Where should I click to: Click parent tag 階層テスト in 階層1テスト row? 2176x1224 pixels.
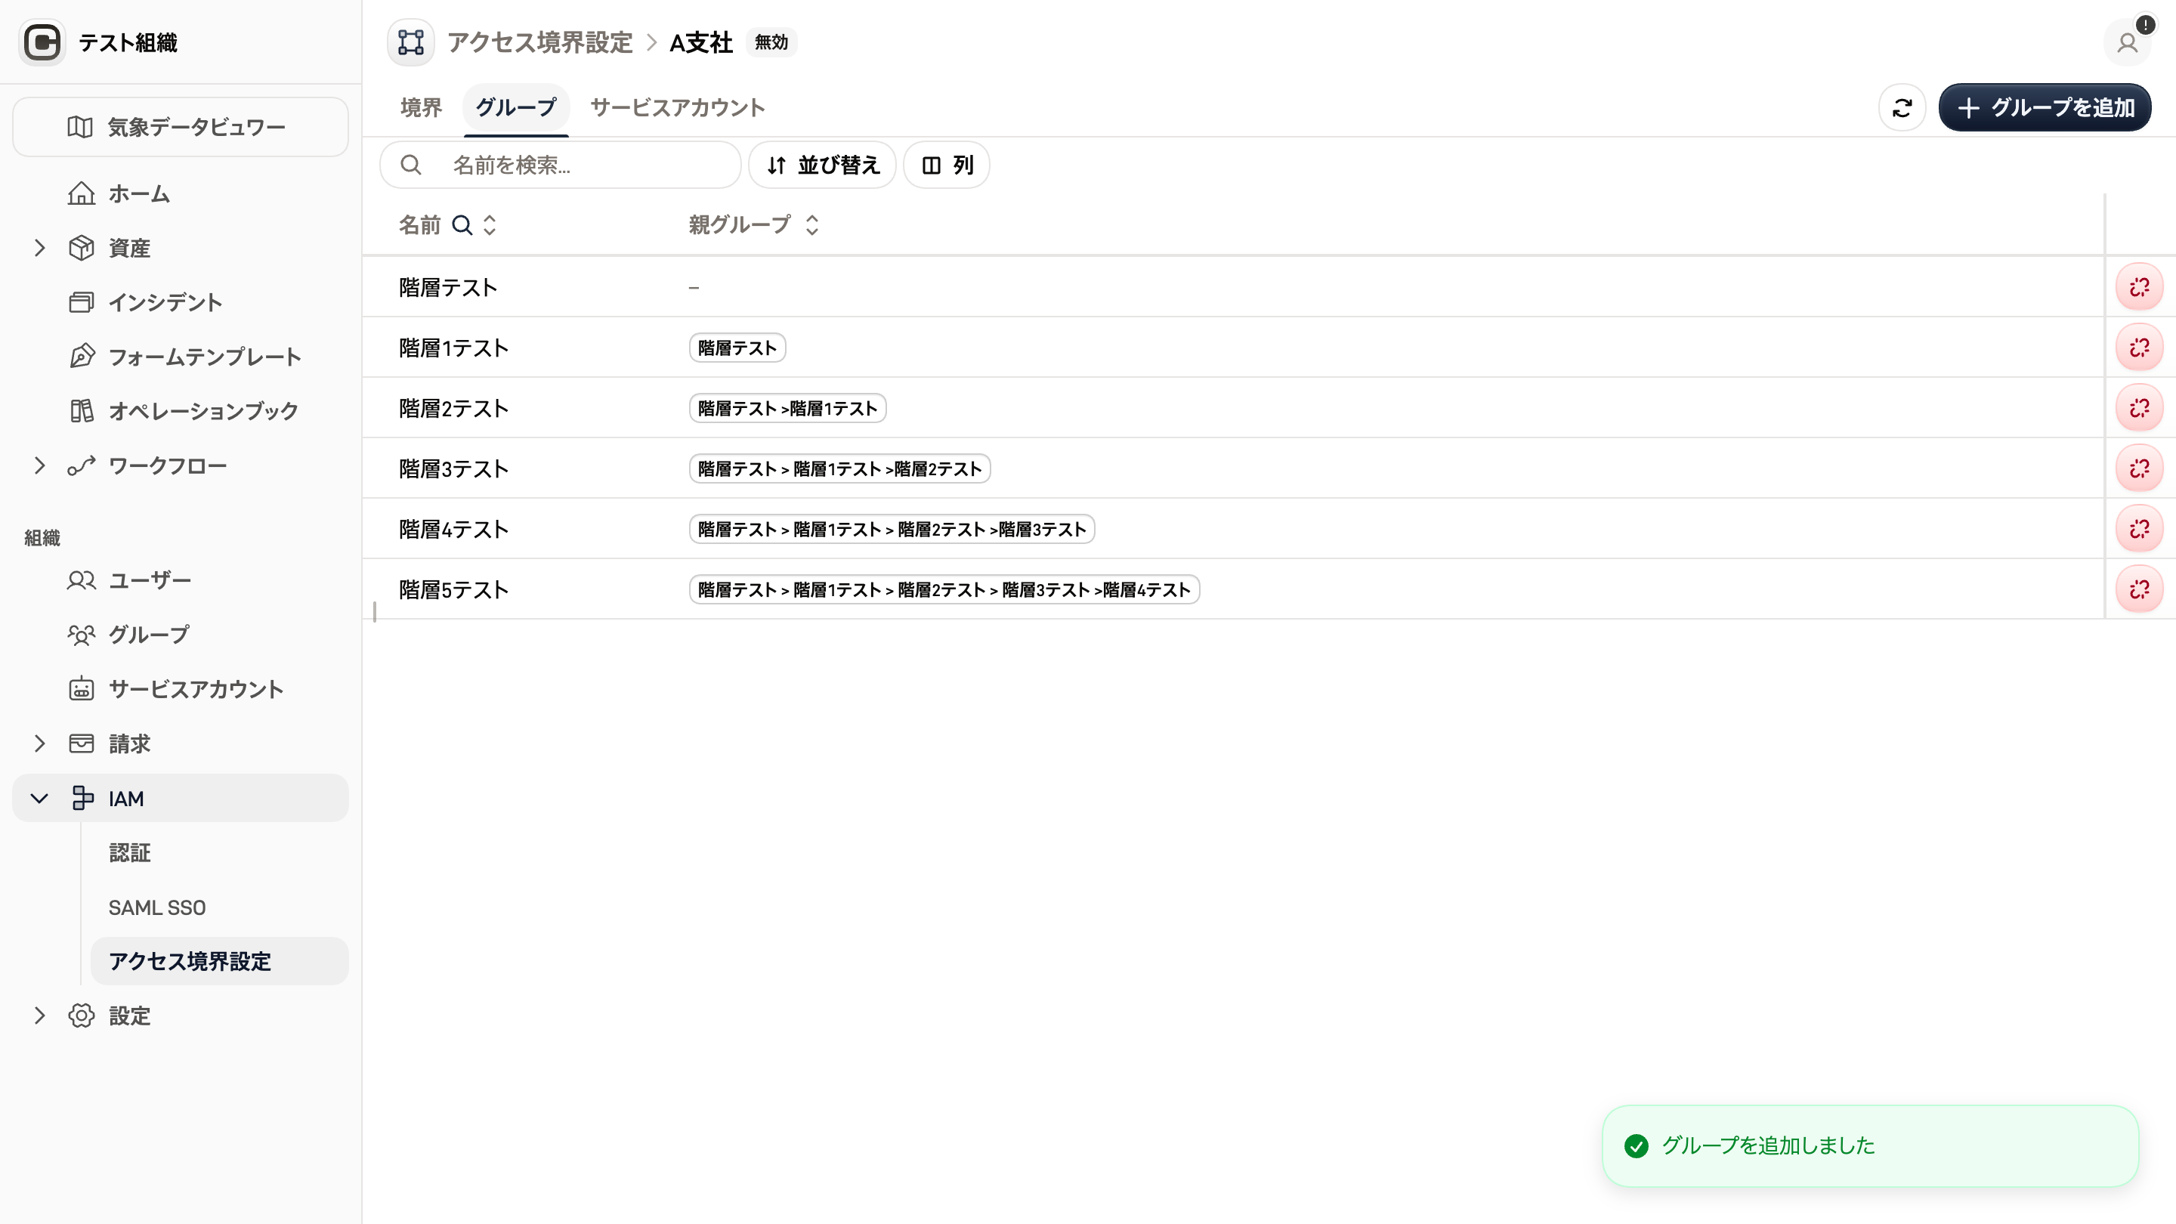737,348
